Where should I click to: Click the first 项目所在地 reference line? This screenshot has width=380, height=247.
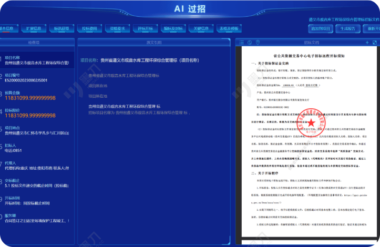click(98, 86)
